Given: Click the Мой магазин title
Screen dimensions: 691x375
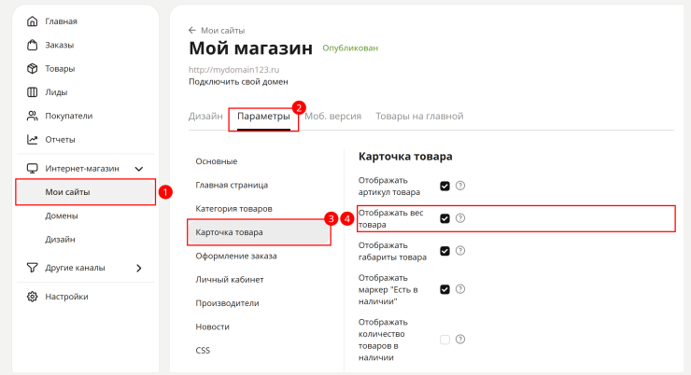Looking at the screenshot, I should 251,48.
